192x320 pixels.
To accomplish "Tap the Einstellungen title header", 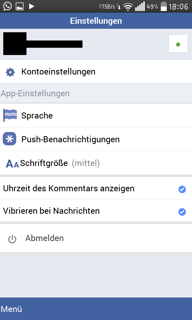I will click(x=96, y=21).
